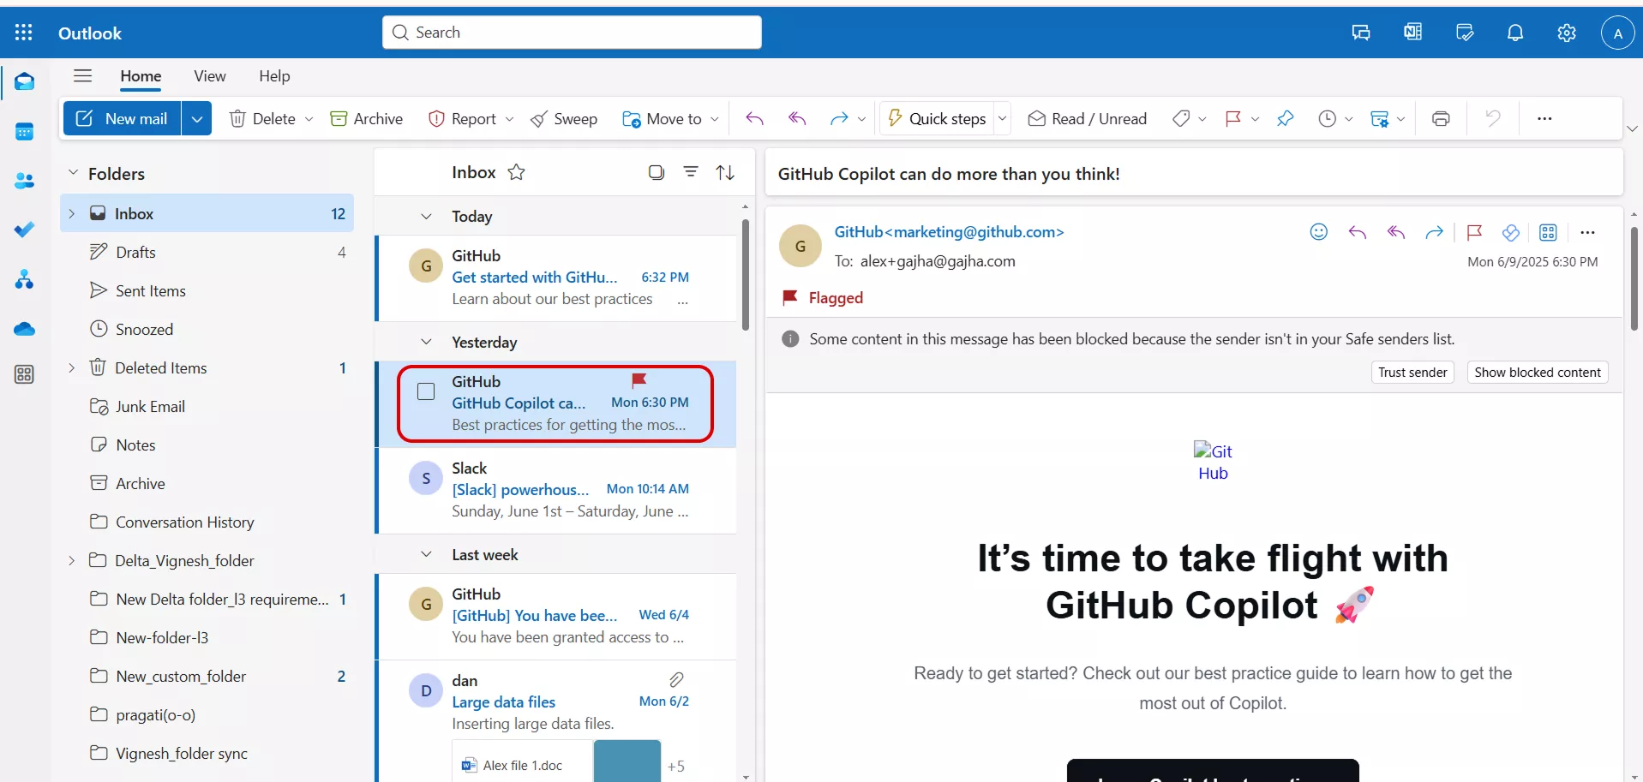Viewport: 1643px width, 782px height.
Task: Open the Quick steps dropdown arrow
Action: pyautogui.click(x=1002, y=119)
